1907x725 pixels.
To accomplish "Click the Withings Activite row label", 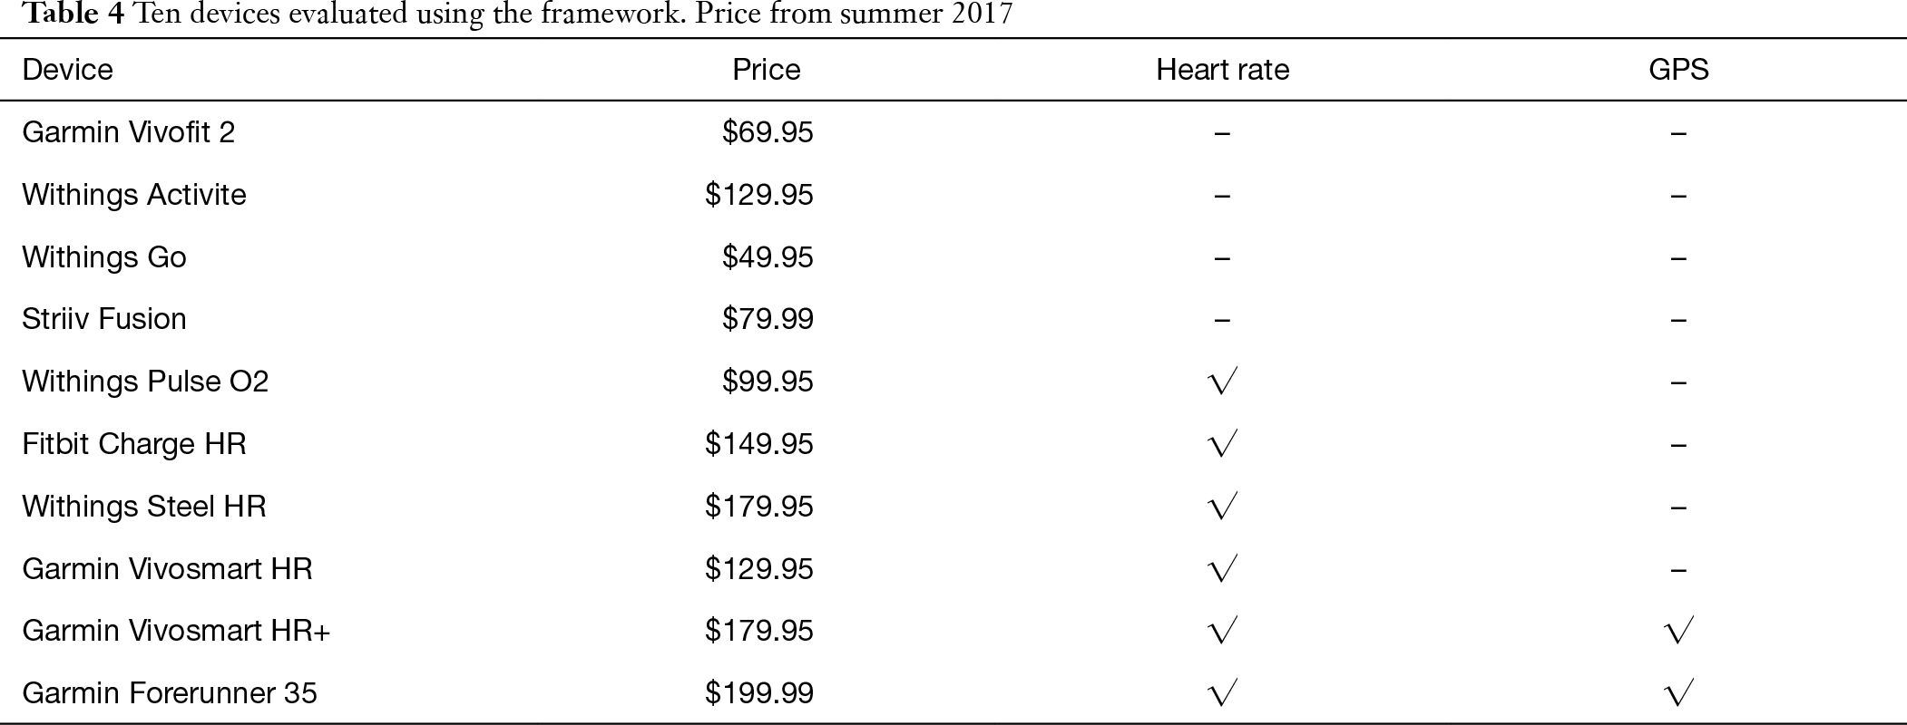I will coord(134,195).
